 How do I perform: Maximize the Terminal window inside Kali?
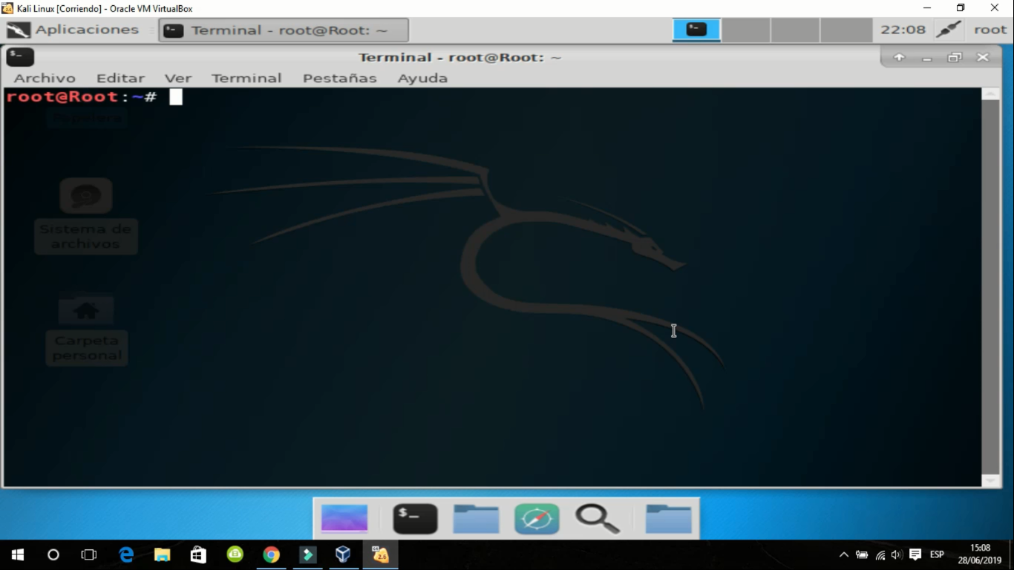[x=955, y=57]
